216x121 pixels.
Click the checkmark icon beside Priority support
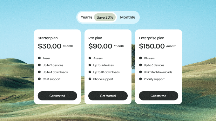(x=140, y=79)
